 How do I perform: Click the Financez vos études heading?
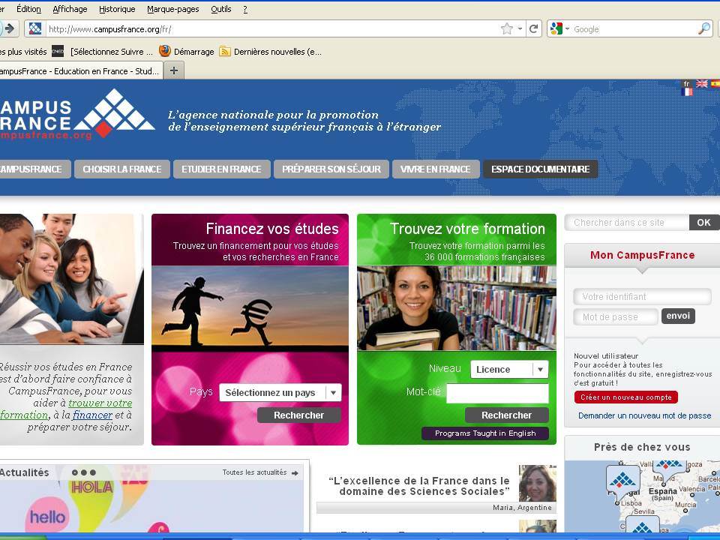pyautogui.click(x=272, y=229)
